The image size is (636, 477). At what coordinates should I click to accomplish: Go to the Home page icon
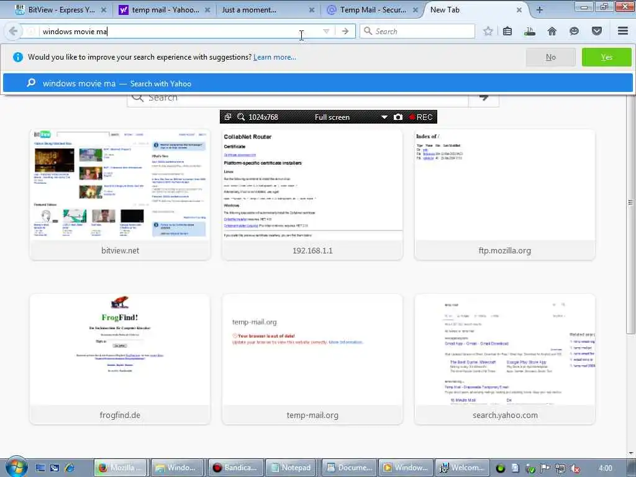(x=552, y=31)
